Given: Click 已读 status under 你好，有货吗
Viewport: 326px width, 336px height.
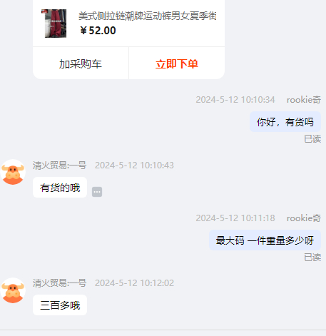Looking at the screenshot, I should point(312,139).
